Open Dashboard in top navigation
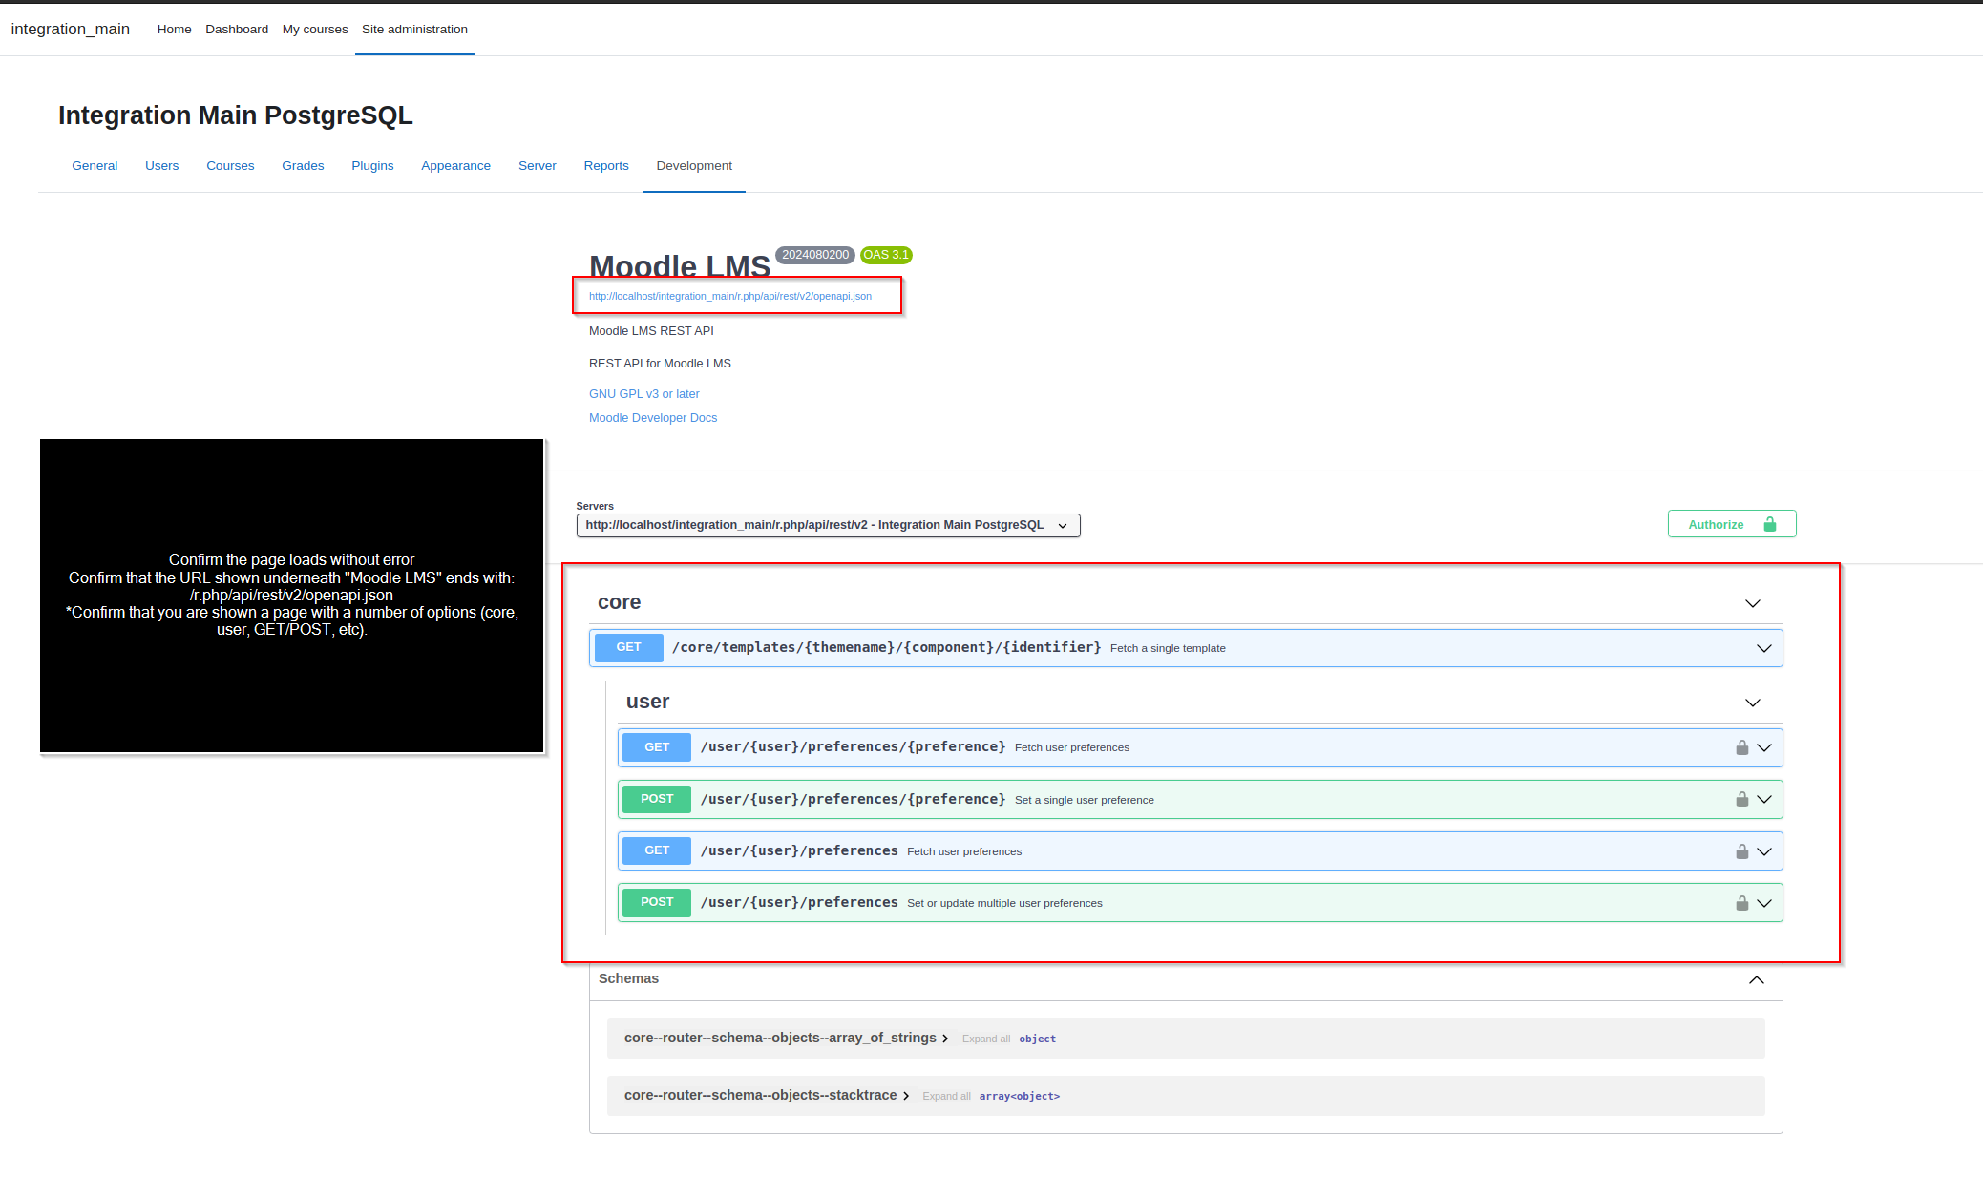1983x1196 pixels. click(237, 30)
